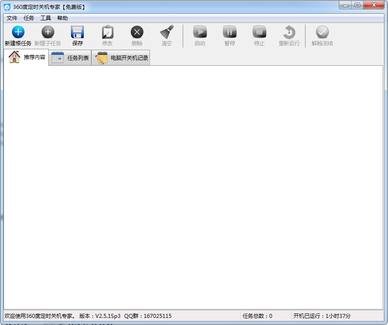The image size is (388, 325).
Task: Click the 清空 broom icon
Action: tap(167, 32)
